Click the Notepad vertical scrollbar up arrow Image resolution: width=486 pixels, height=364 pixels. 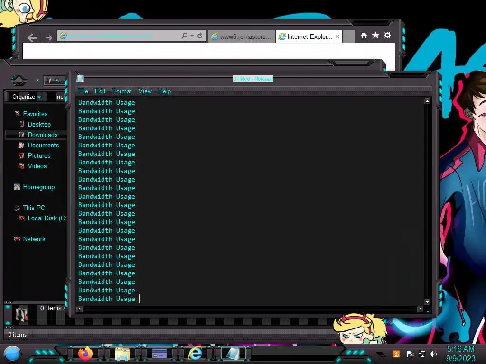point(428,101)
